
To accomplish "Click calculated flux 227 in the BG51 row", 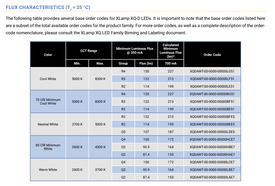I will pos(170,94).
